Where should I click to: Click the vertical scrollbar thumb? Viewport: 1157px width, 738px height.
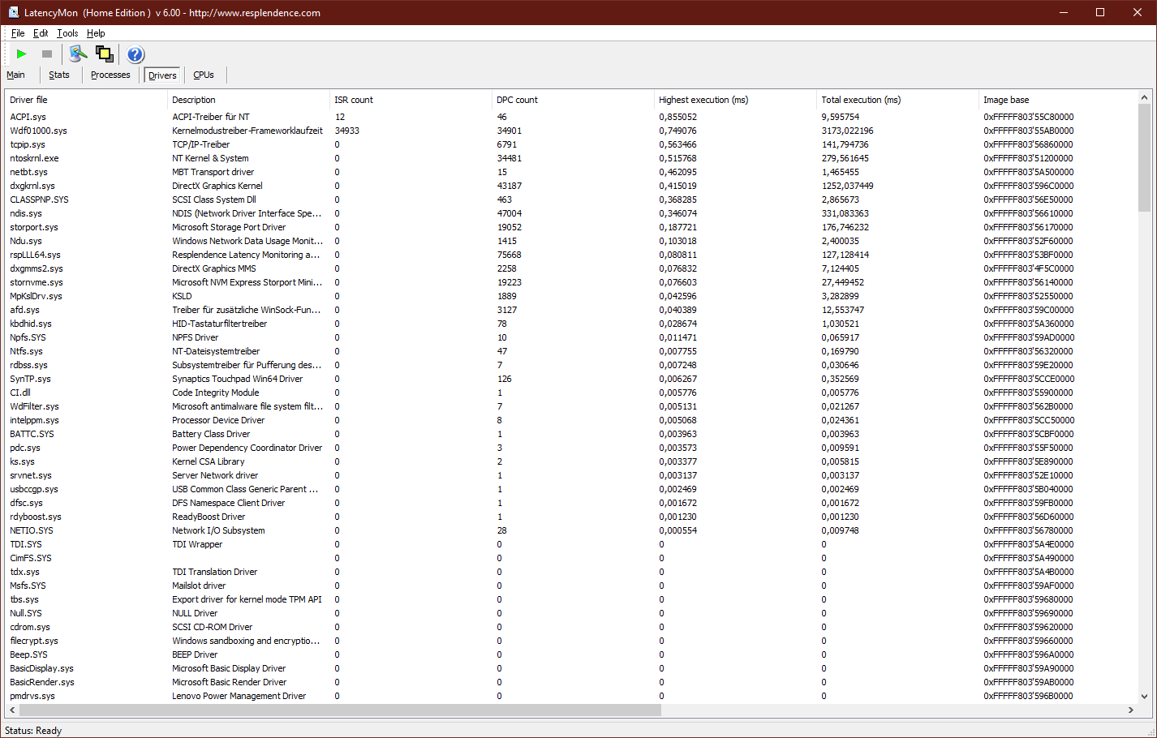[x=1145, y=158]
